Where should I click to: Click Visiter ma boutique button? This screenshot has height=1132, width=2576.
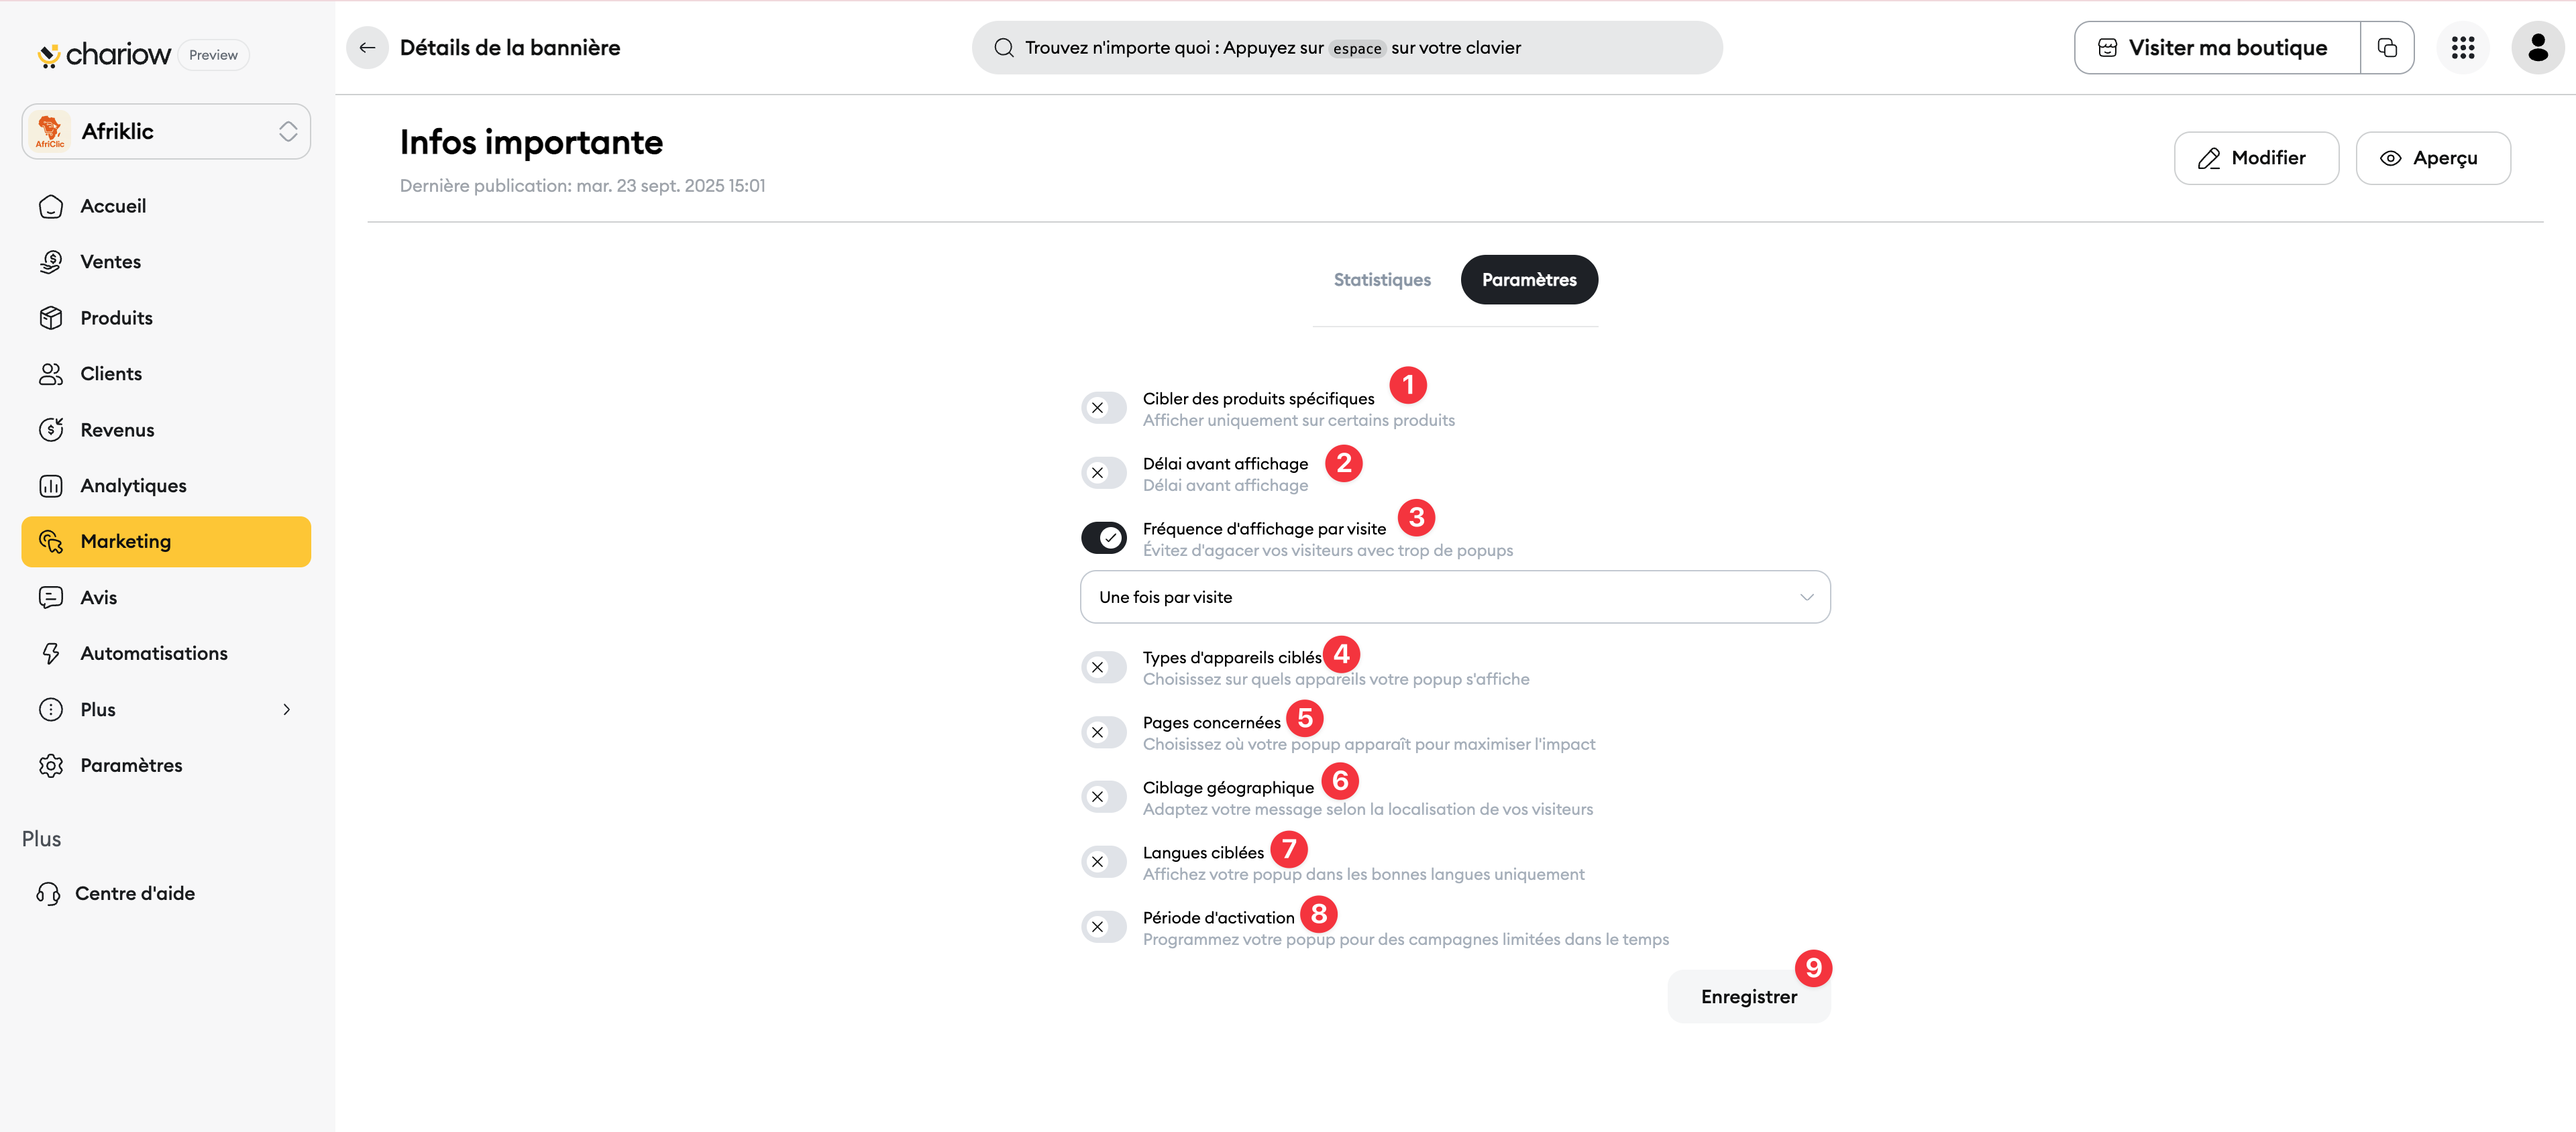[x=2217, y=48]
